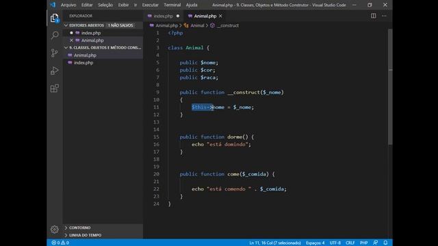Close Animal.php in open editors list
Image resolution: width=438 pixels, height=246 pixels.
[x=71, y=40]
